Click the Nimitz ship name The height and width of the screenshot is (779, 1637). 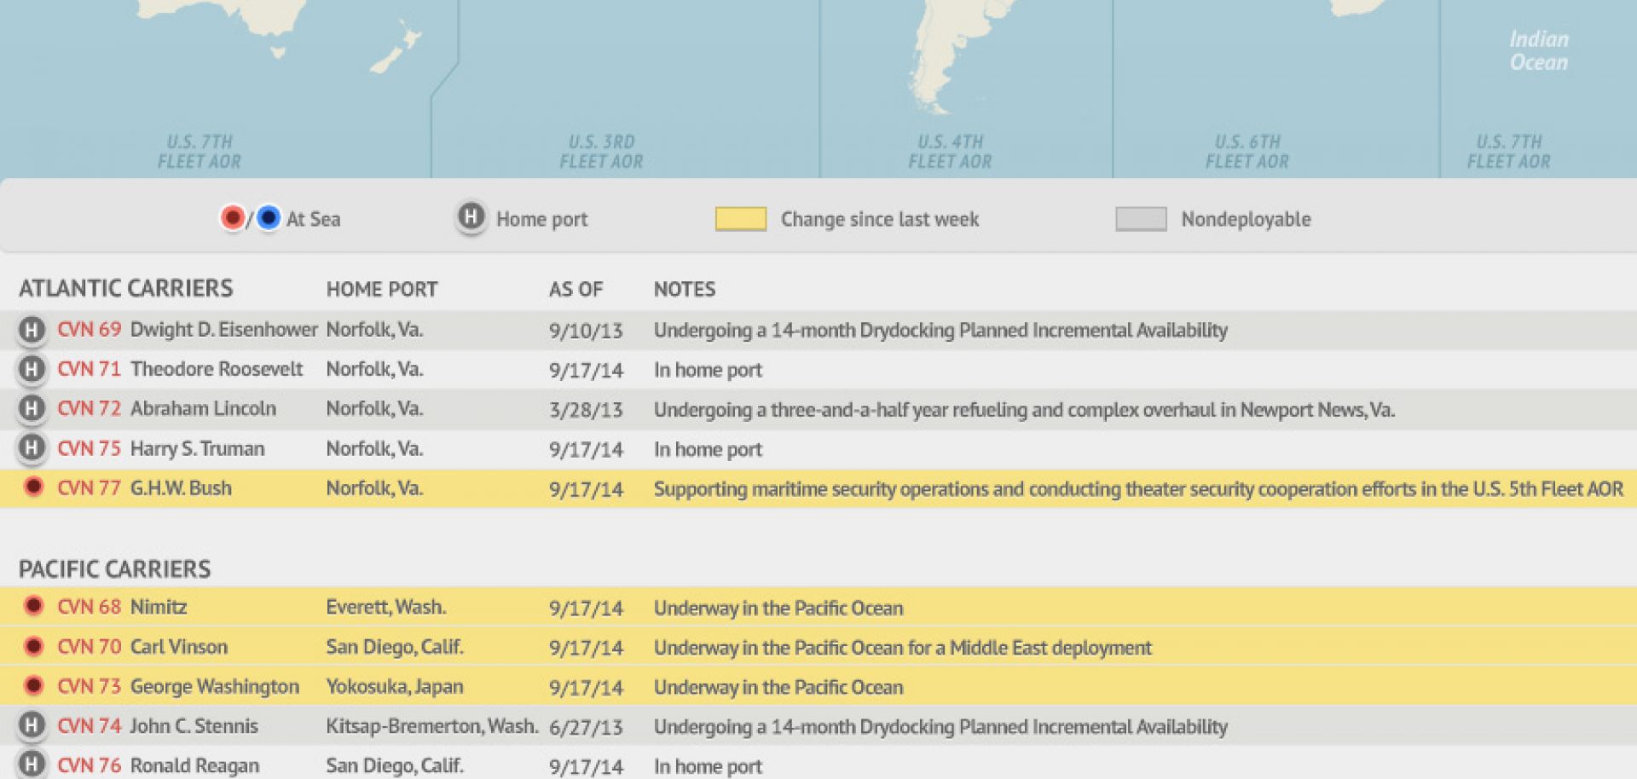click(x=159, y=607)
